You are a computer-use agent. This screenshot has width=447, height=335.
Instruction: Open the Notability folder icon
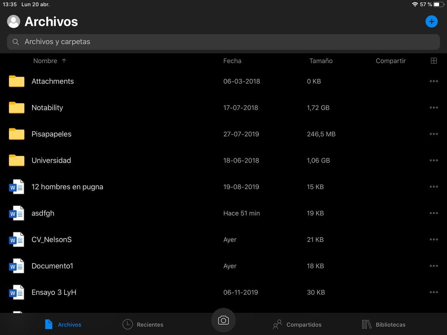(x=16, y=108)
